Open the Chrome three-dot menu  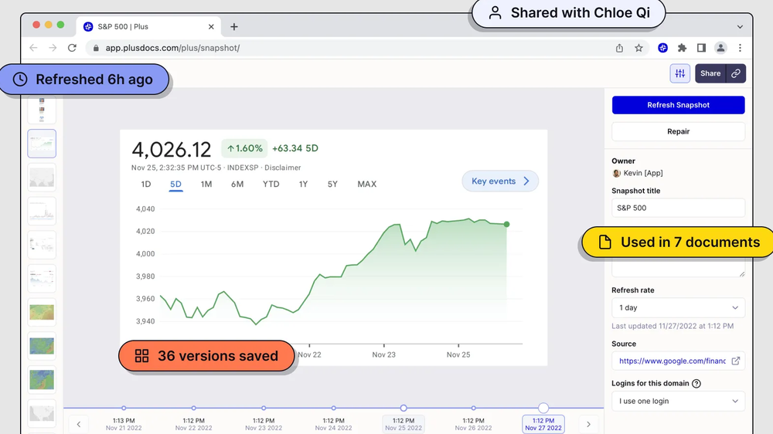pyautogui.click(x=740, y=48)
